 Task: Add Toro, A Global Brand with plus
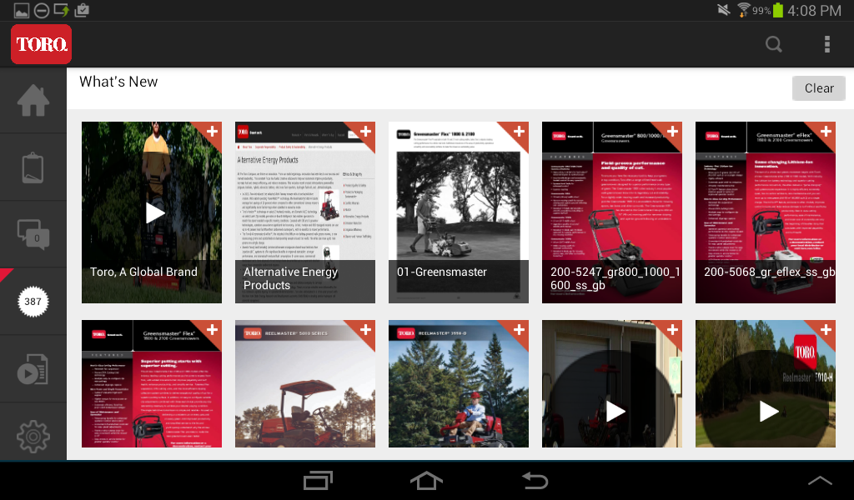click(212, 131)
